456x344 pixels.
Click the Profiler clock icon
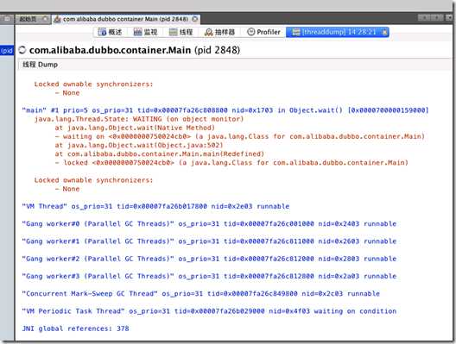[x=250, y=32]
